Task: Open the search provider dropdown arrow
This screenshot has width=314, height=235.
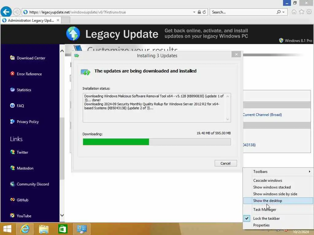Action: point(283,12)
